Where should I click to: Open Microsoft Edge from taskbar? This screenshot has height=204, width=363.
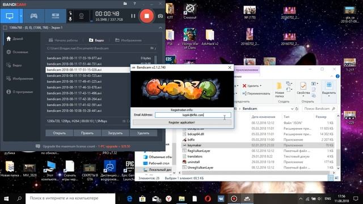tap(130, 198)
